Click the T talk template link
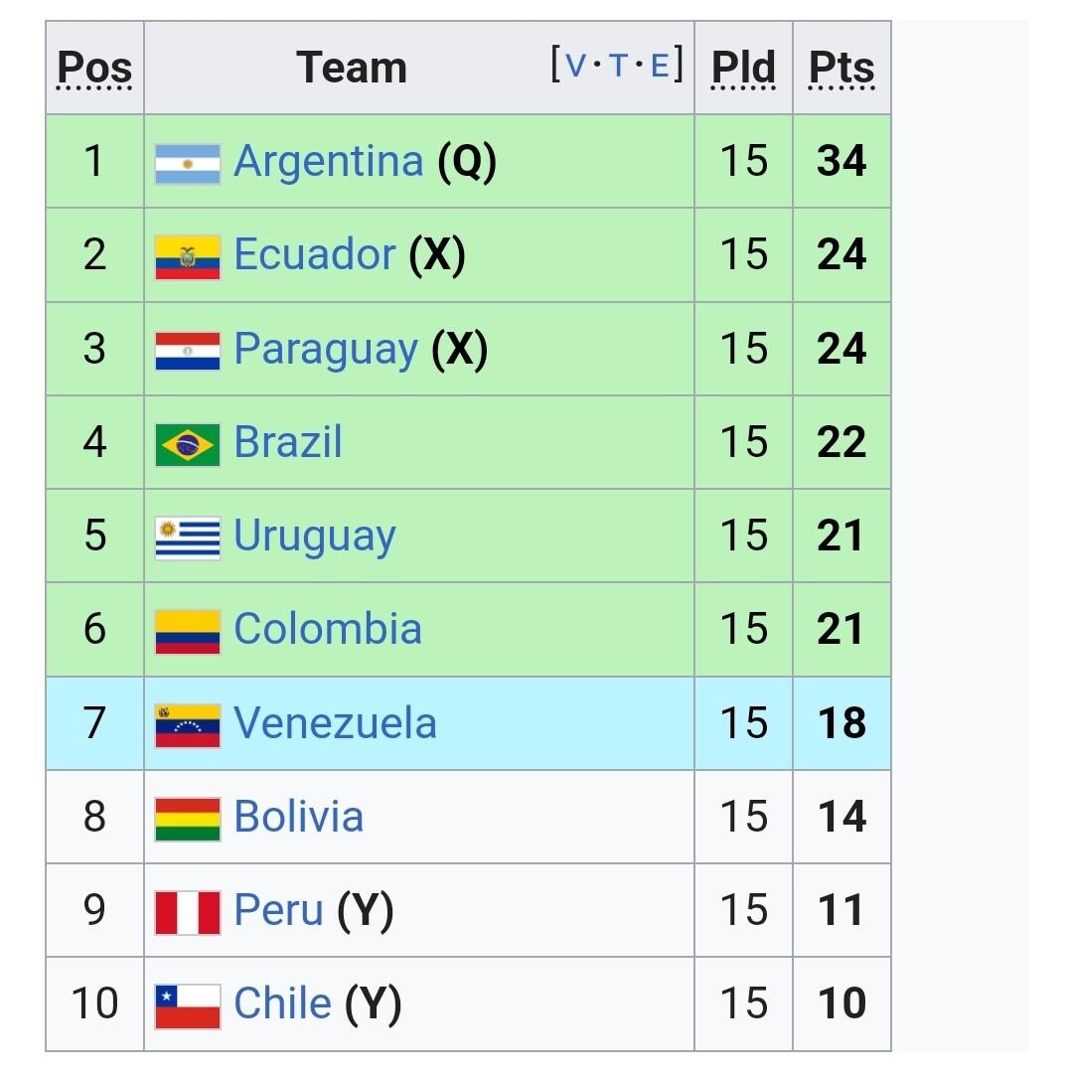 [x=619, y=66]
